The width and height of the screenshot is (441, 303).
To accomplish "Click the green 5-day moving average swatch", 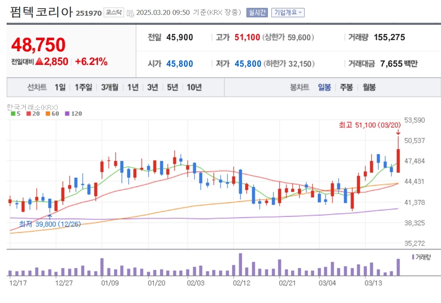I will pos(13,114).
